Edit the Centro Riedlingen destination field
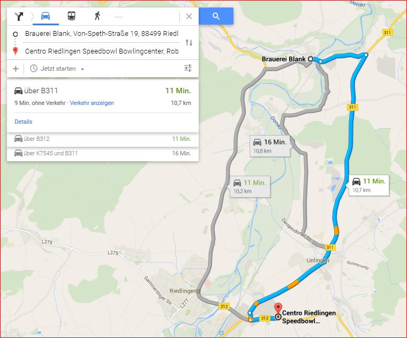 tap(102, 51)
